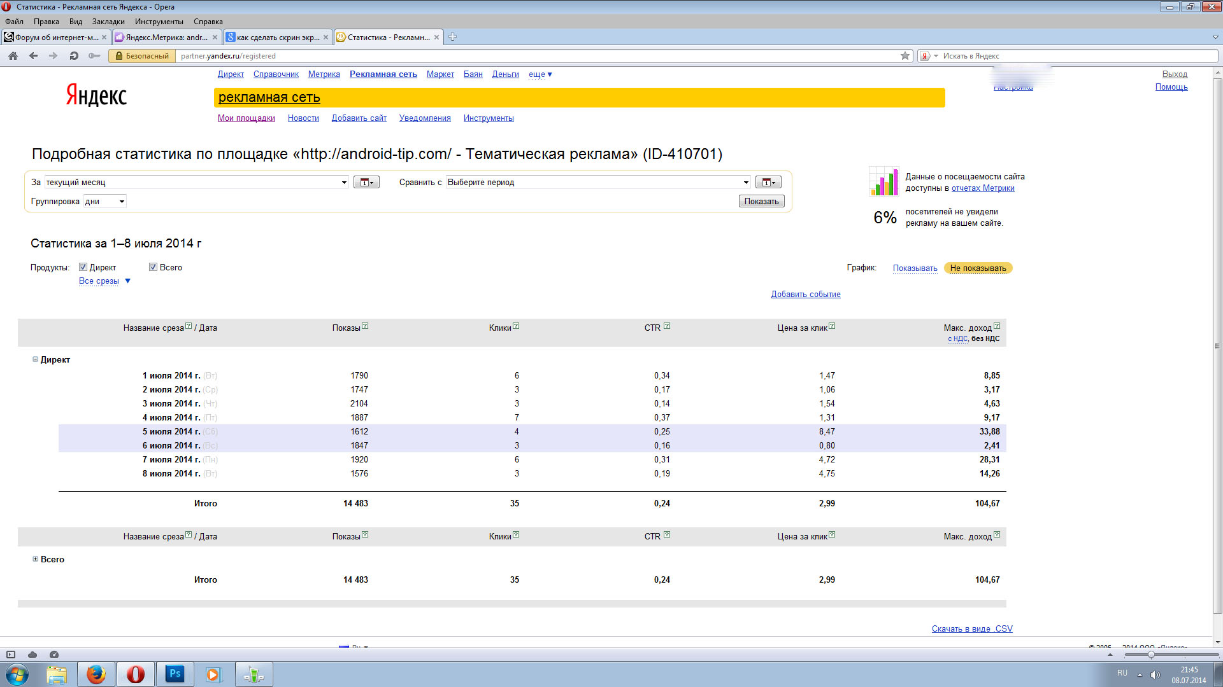Expand the еще services menu
Viewport: 1223px width, 687px height.
coord(540,74)
